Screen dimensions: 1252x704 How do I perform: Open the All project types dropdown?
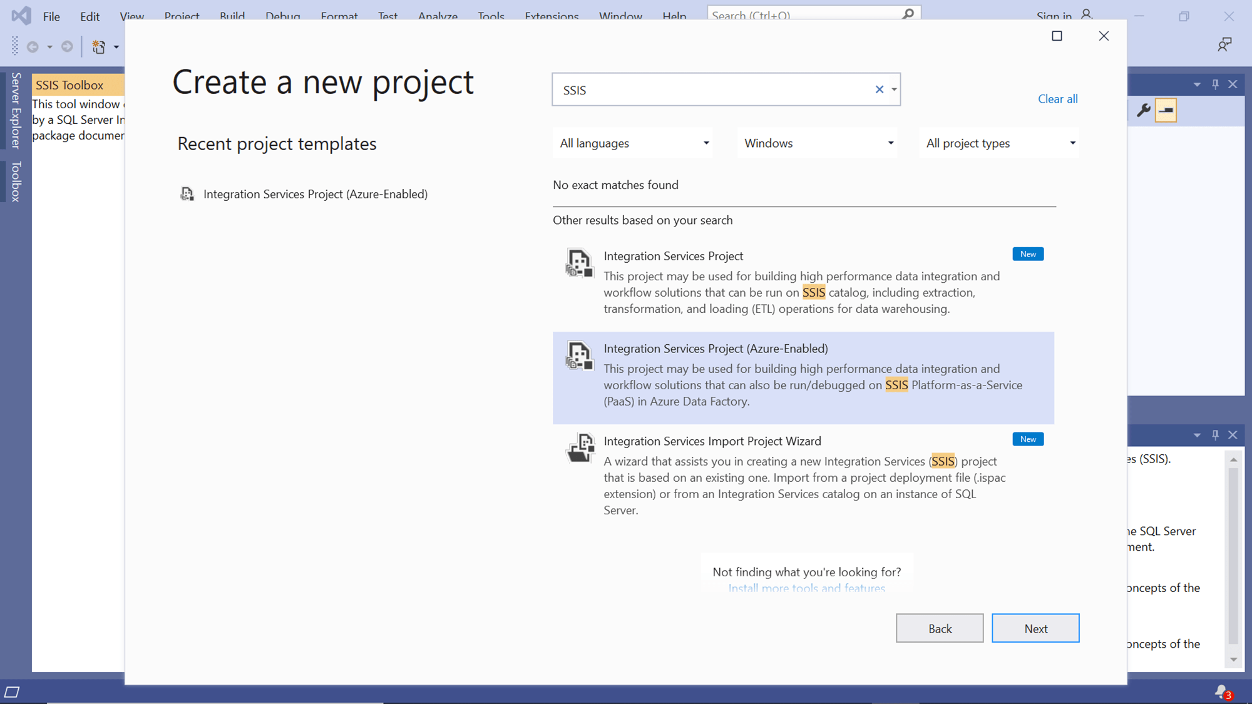[x=998, y=143]
